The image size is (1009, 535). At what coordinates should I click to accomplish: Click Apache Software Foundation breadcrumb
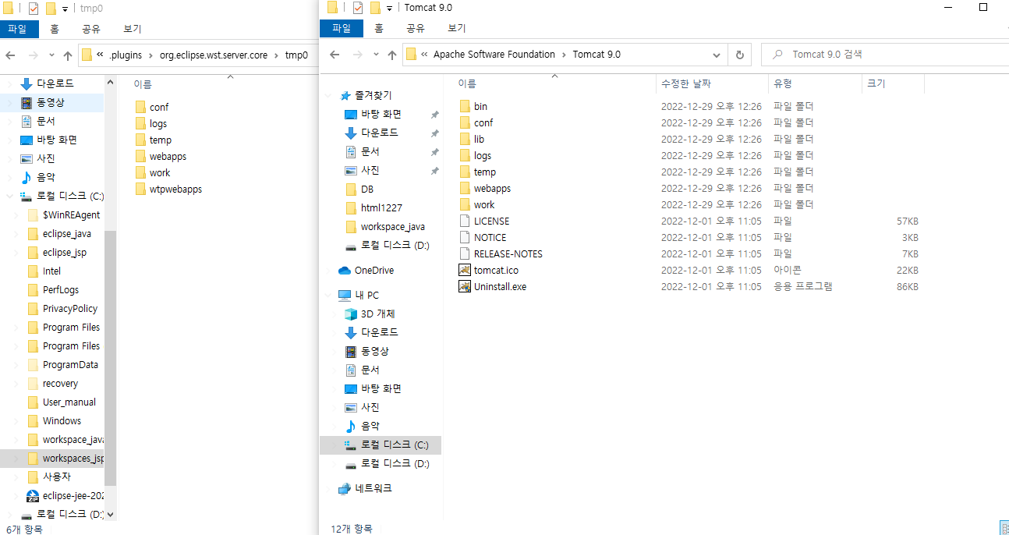[494, 55]
